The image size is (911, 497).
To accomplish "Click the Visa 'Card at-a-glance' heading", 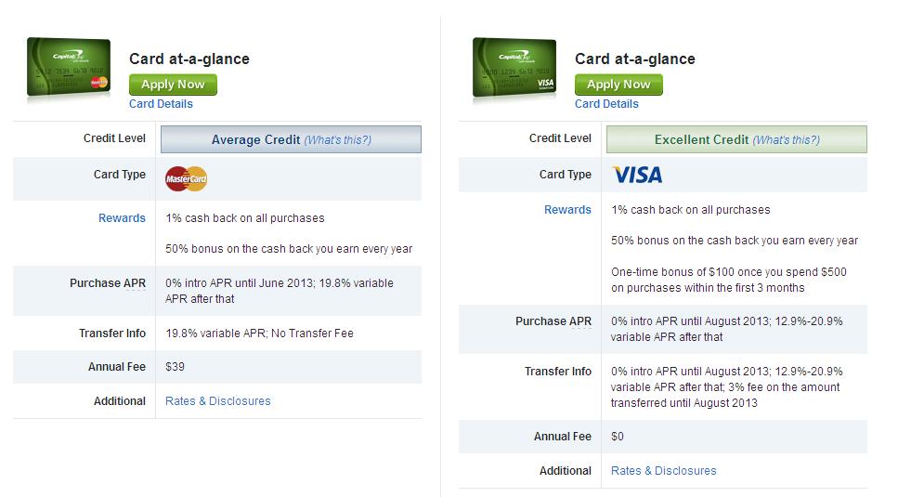I will coord(635,59).
